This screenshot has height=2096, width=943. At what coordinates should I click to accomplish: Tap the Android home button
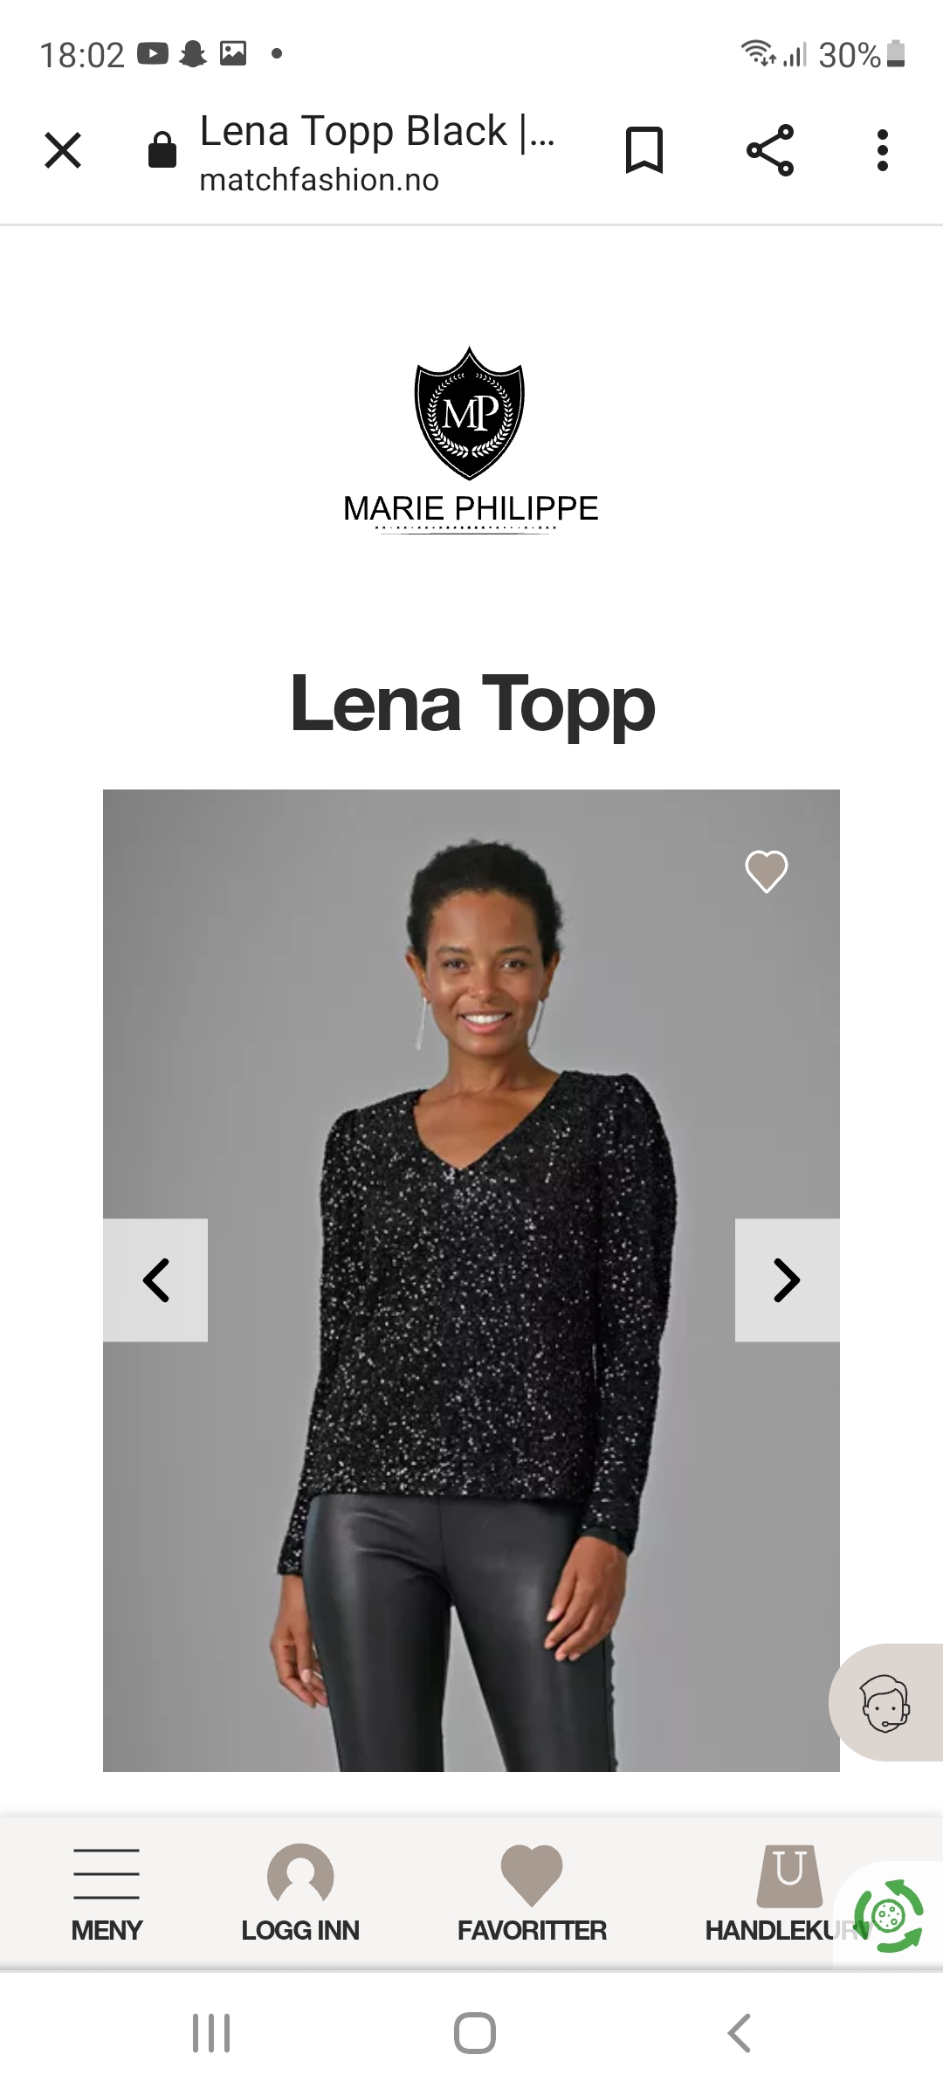(x=475, y=2033)
